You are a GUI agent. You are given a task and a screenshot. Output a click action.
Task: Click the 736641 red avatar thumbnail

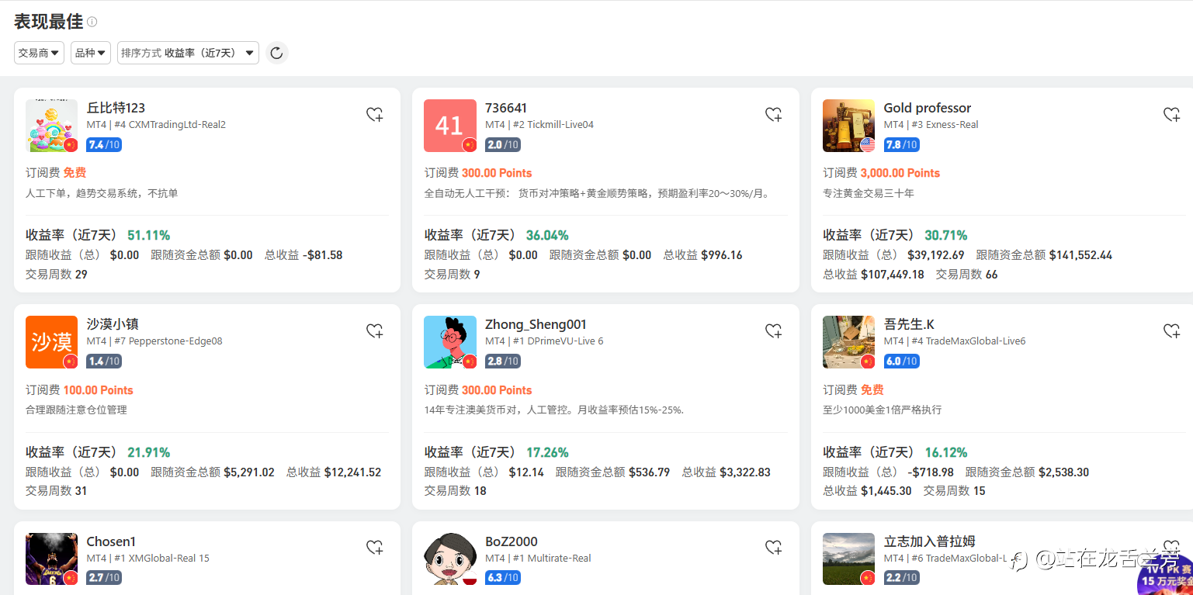pyautogui.click(x=450, y=126)
